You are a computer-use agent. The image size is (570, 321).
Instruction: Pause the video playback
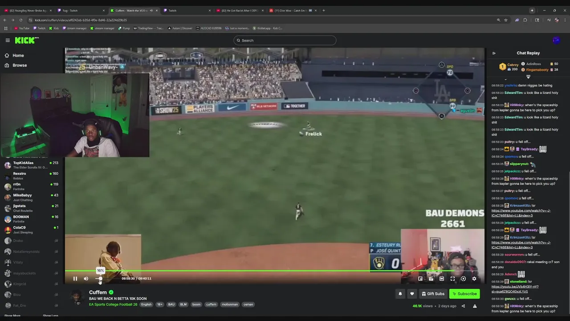pyautogui.click(x=75, y=279)
